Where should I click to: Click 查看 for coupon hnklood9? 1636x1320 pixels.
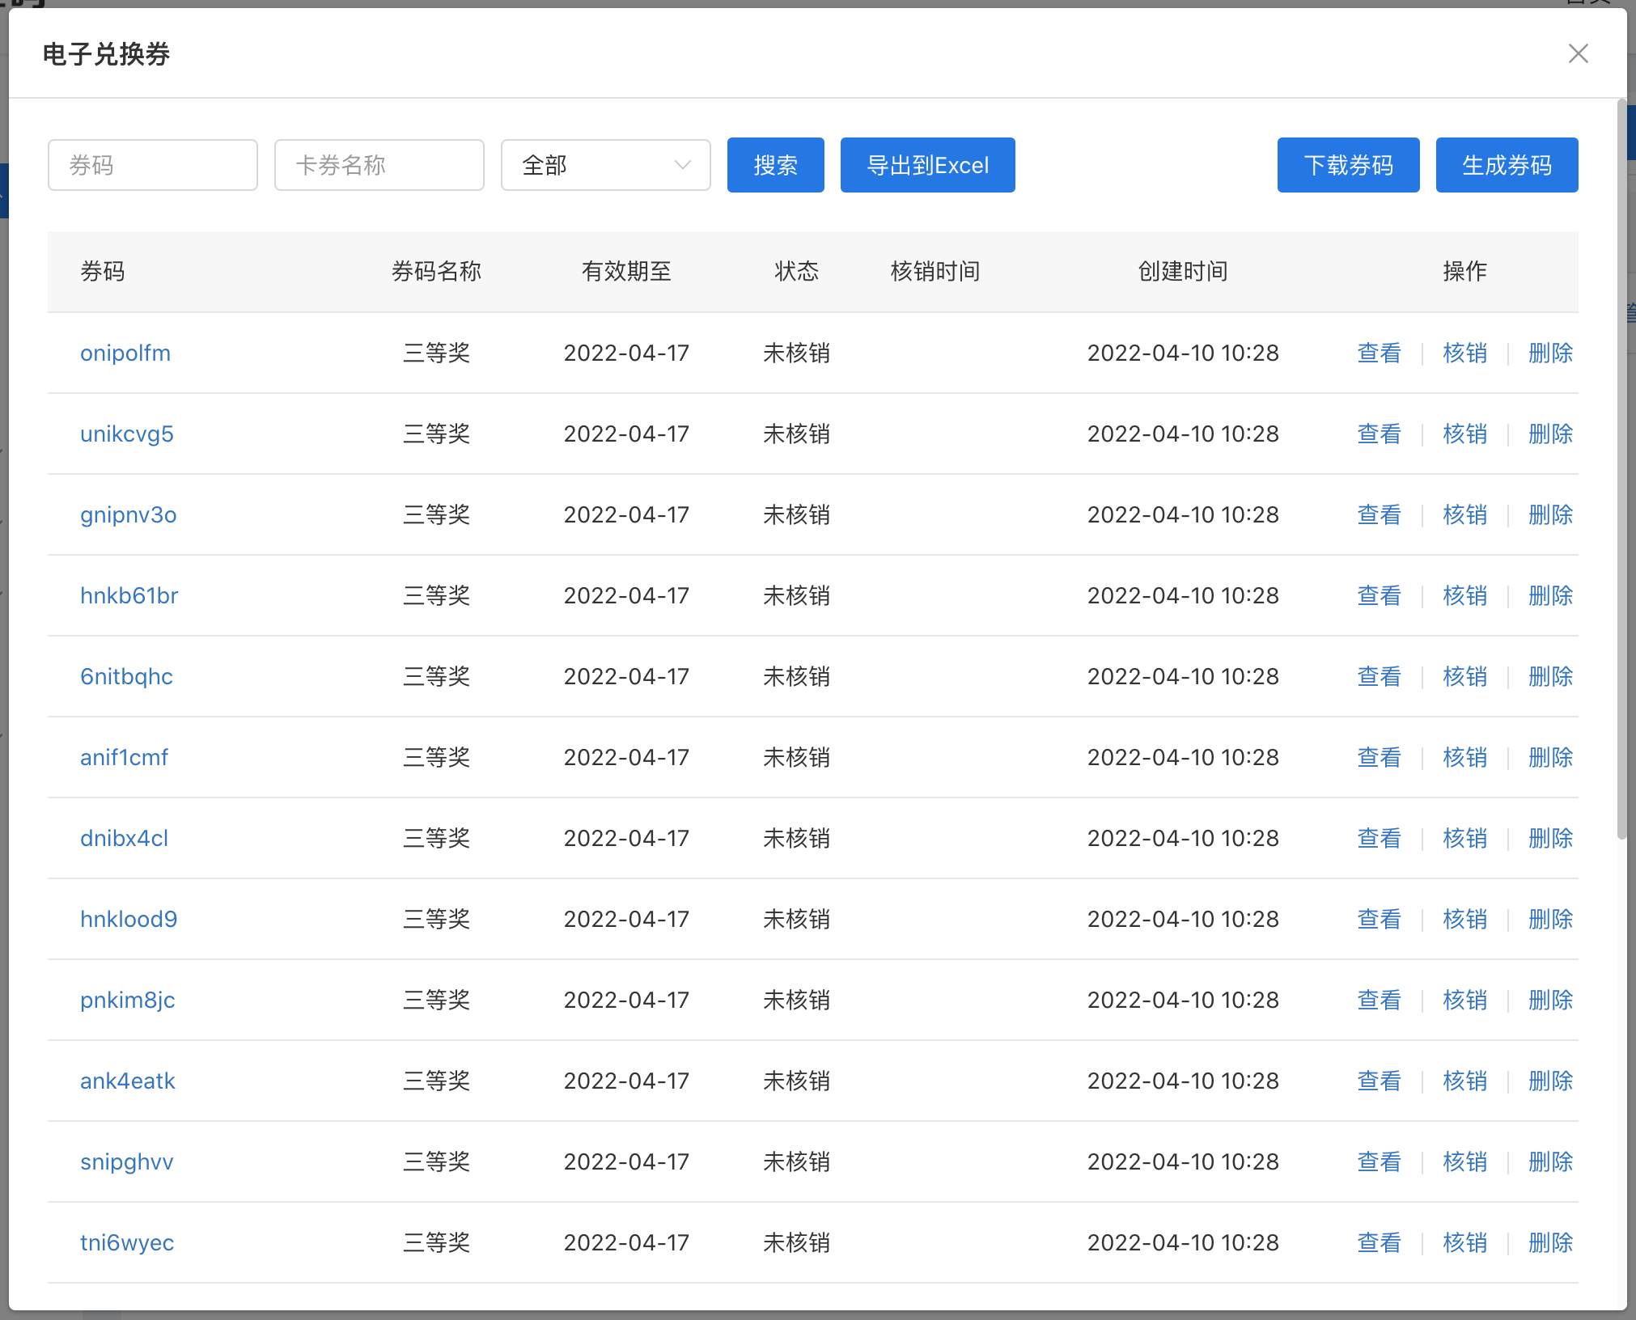(1379, 920)
